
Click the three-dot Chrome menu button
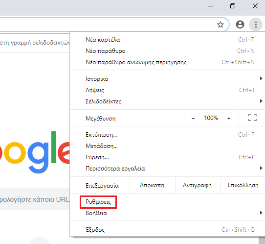coord(256,24)
